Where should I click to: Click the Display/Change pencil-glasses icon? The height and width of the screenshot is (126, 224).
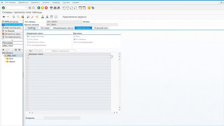(x=14, y=17)
